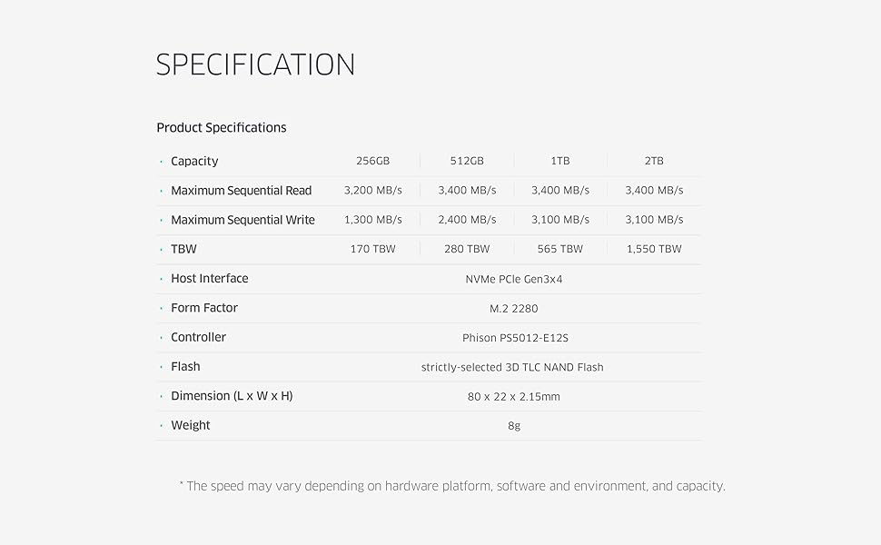881x545 pixels.
Task: Click the M.2 2280 form factor value
Action: click(514, 309)
